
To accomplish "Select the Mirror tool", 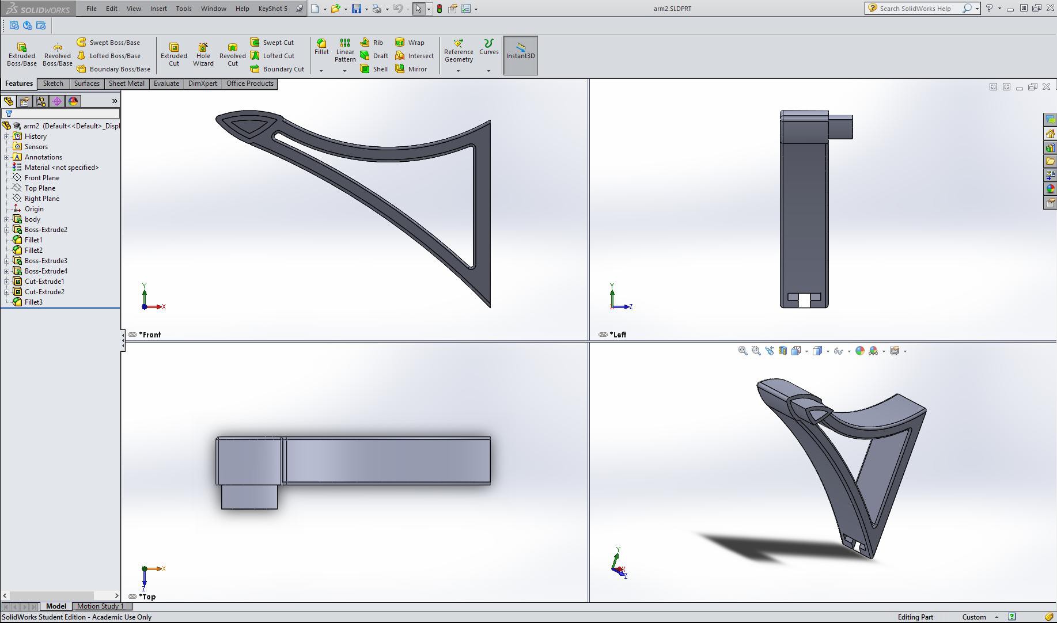I will 411,69.
